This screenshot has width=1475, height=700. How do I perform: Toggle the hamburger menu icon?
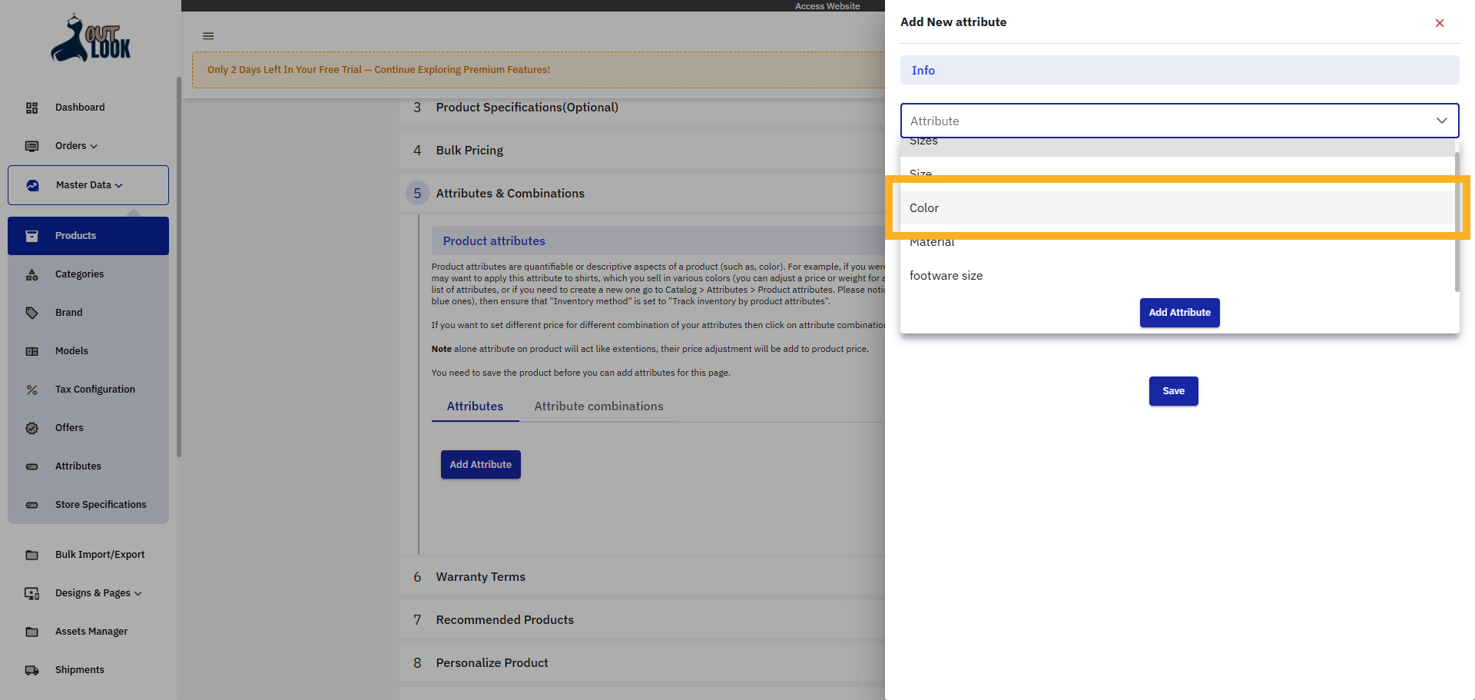point(208,36)
